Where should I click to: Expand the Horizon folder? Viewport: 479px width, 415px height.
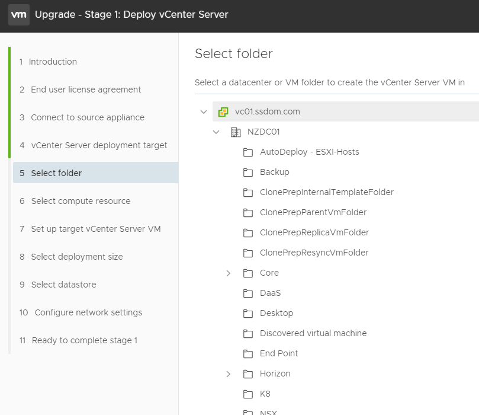229,374
